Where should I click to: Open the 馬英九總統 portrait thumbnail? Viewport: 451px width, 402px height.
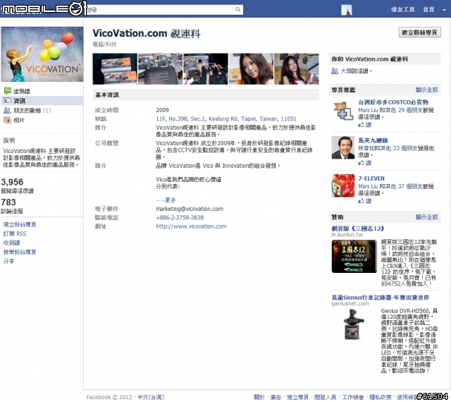tap(343, 147)
